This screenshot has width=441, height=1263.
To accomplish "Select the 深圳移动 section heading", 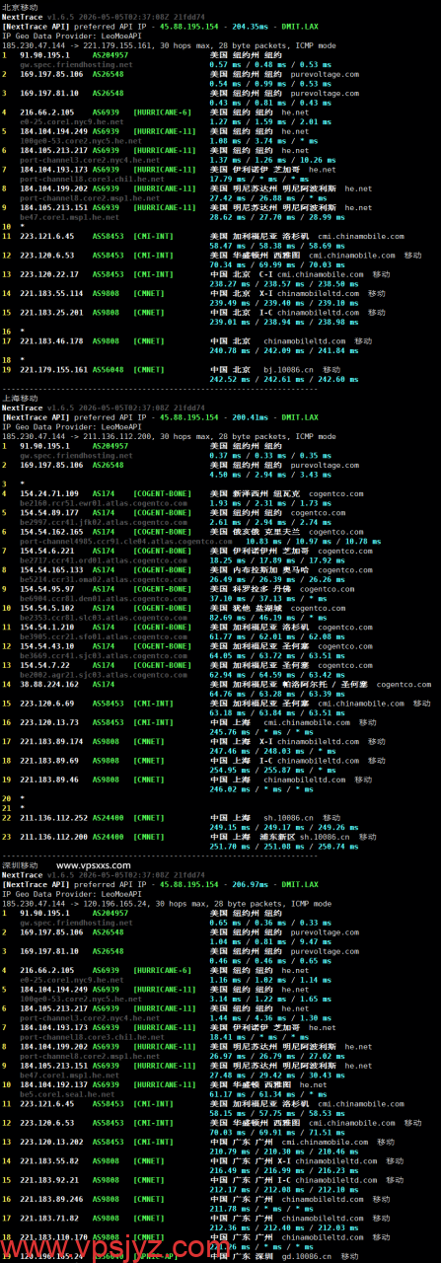I will 20,865.
